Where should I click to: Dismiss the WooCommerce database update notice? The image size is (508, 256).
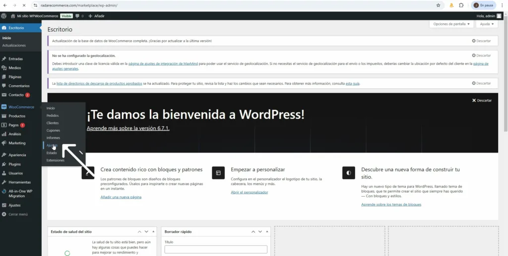point(481,41)
